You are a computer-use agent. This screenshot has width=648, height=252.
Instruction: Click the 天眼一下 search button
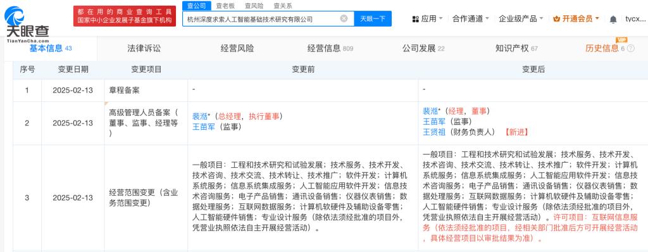click(373, 18)
